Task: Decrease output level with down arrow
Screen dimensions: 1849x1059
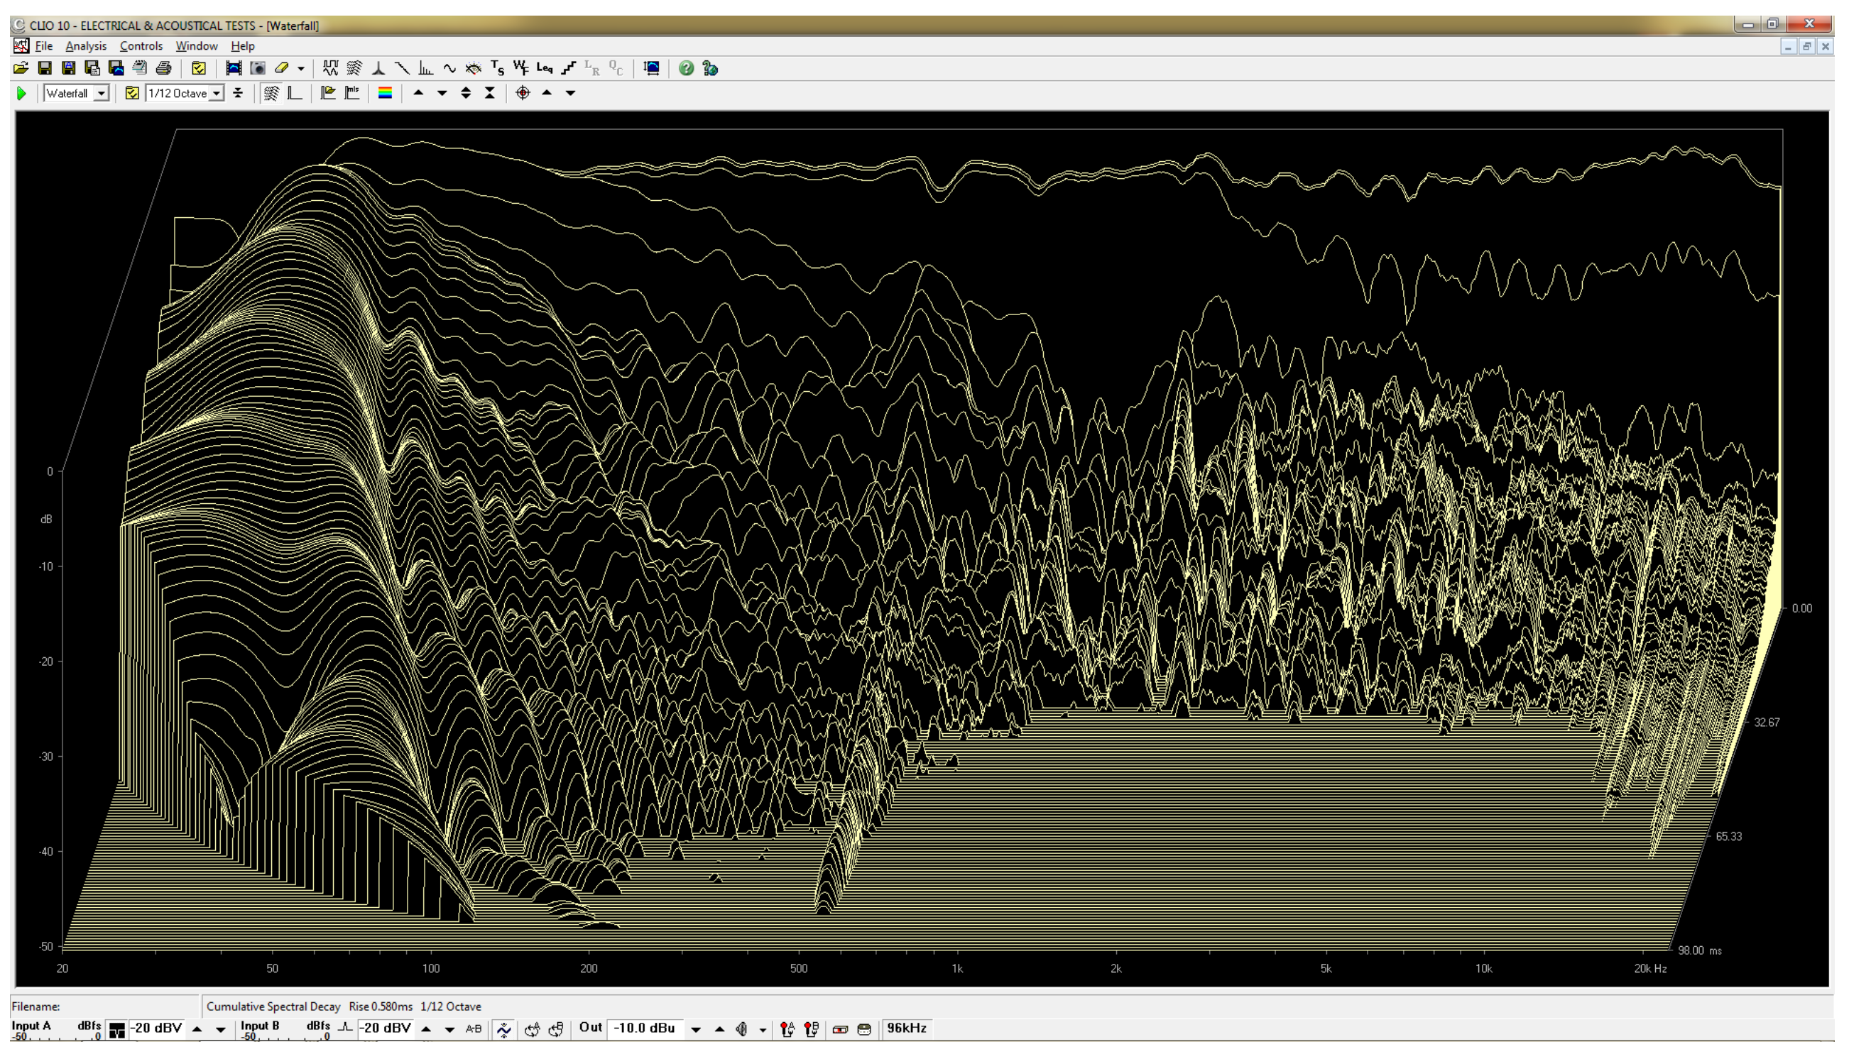Action: pos(695,1029)
